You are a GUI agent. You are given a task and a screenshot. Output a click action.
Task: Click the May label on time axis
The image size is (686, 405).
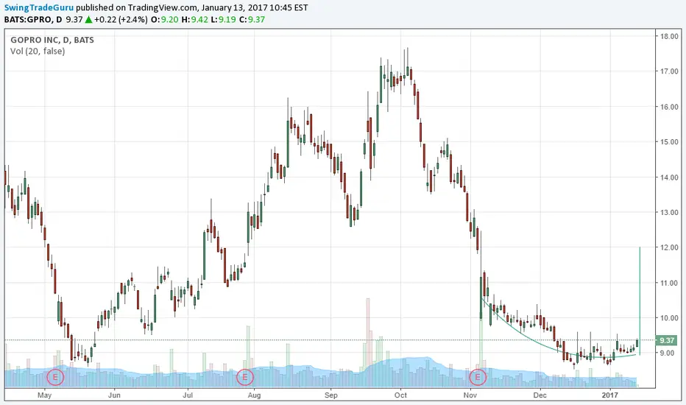[x=45, y=395]
